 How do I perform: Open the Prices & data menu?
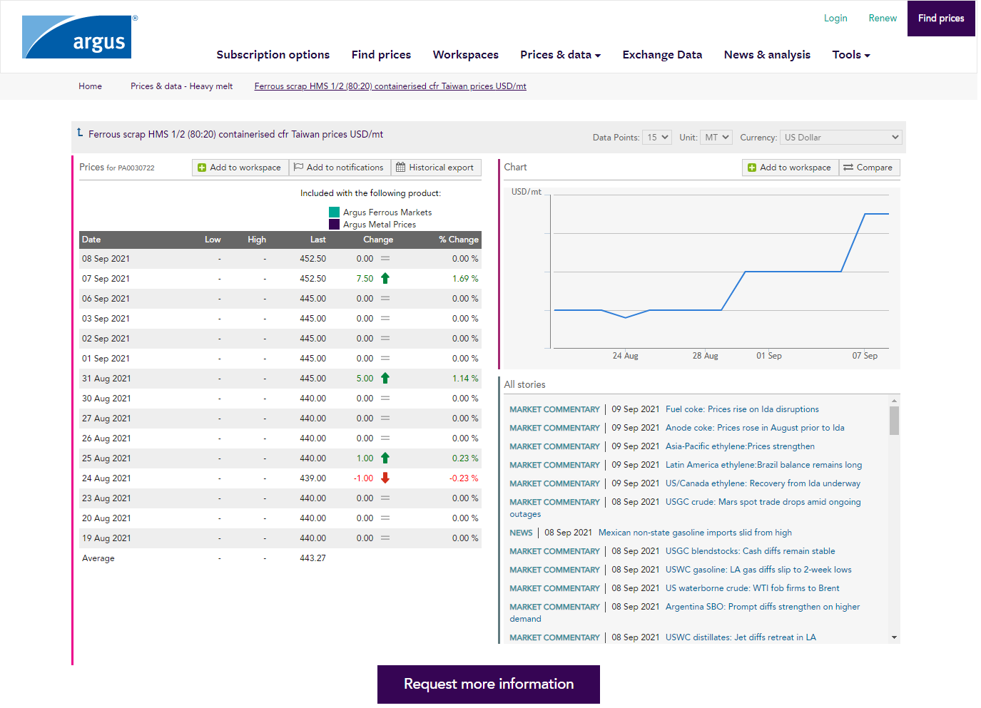tap(560, 55)
